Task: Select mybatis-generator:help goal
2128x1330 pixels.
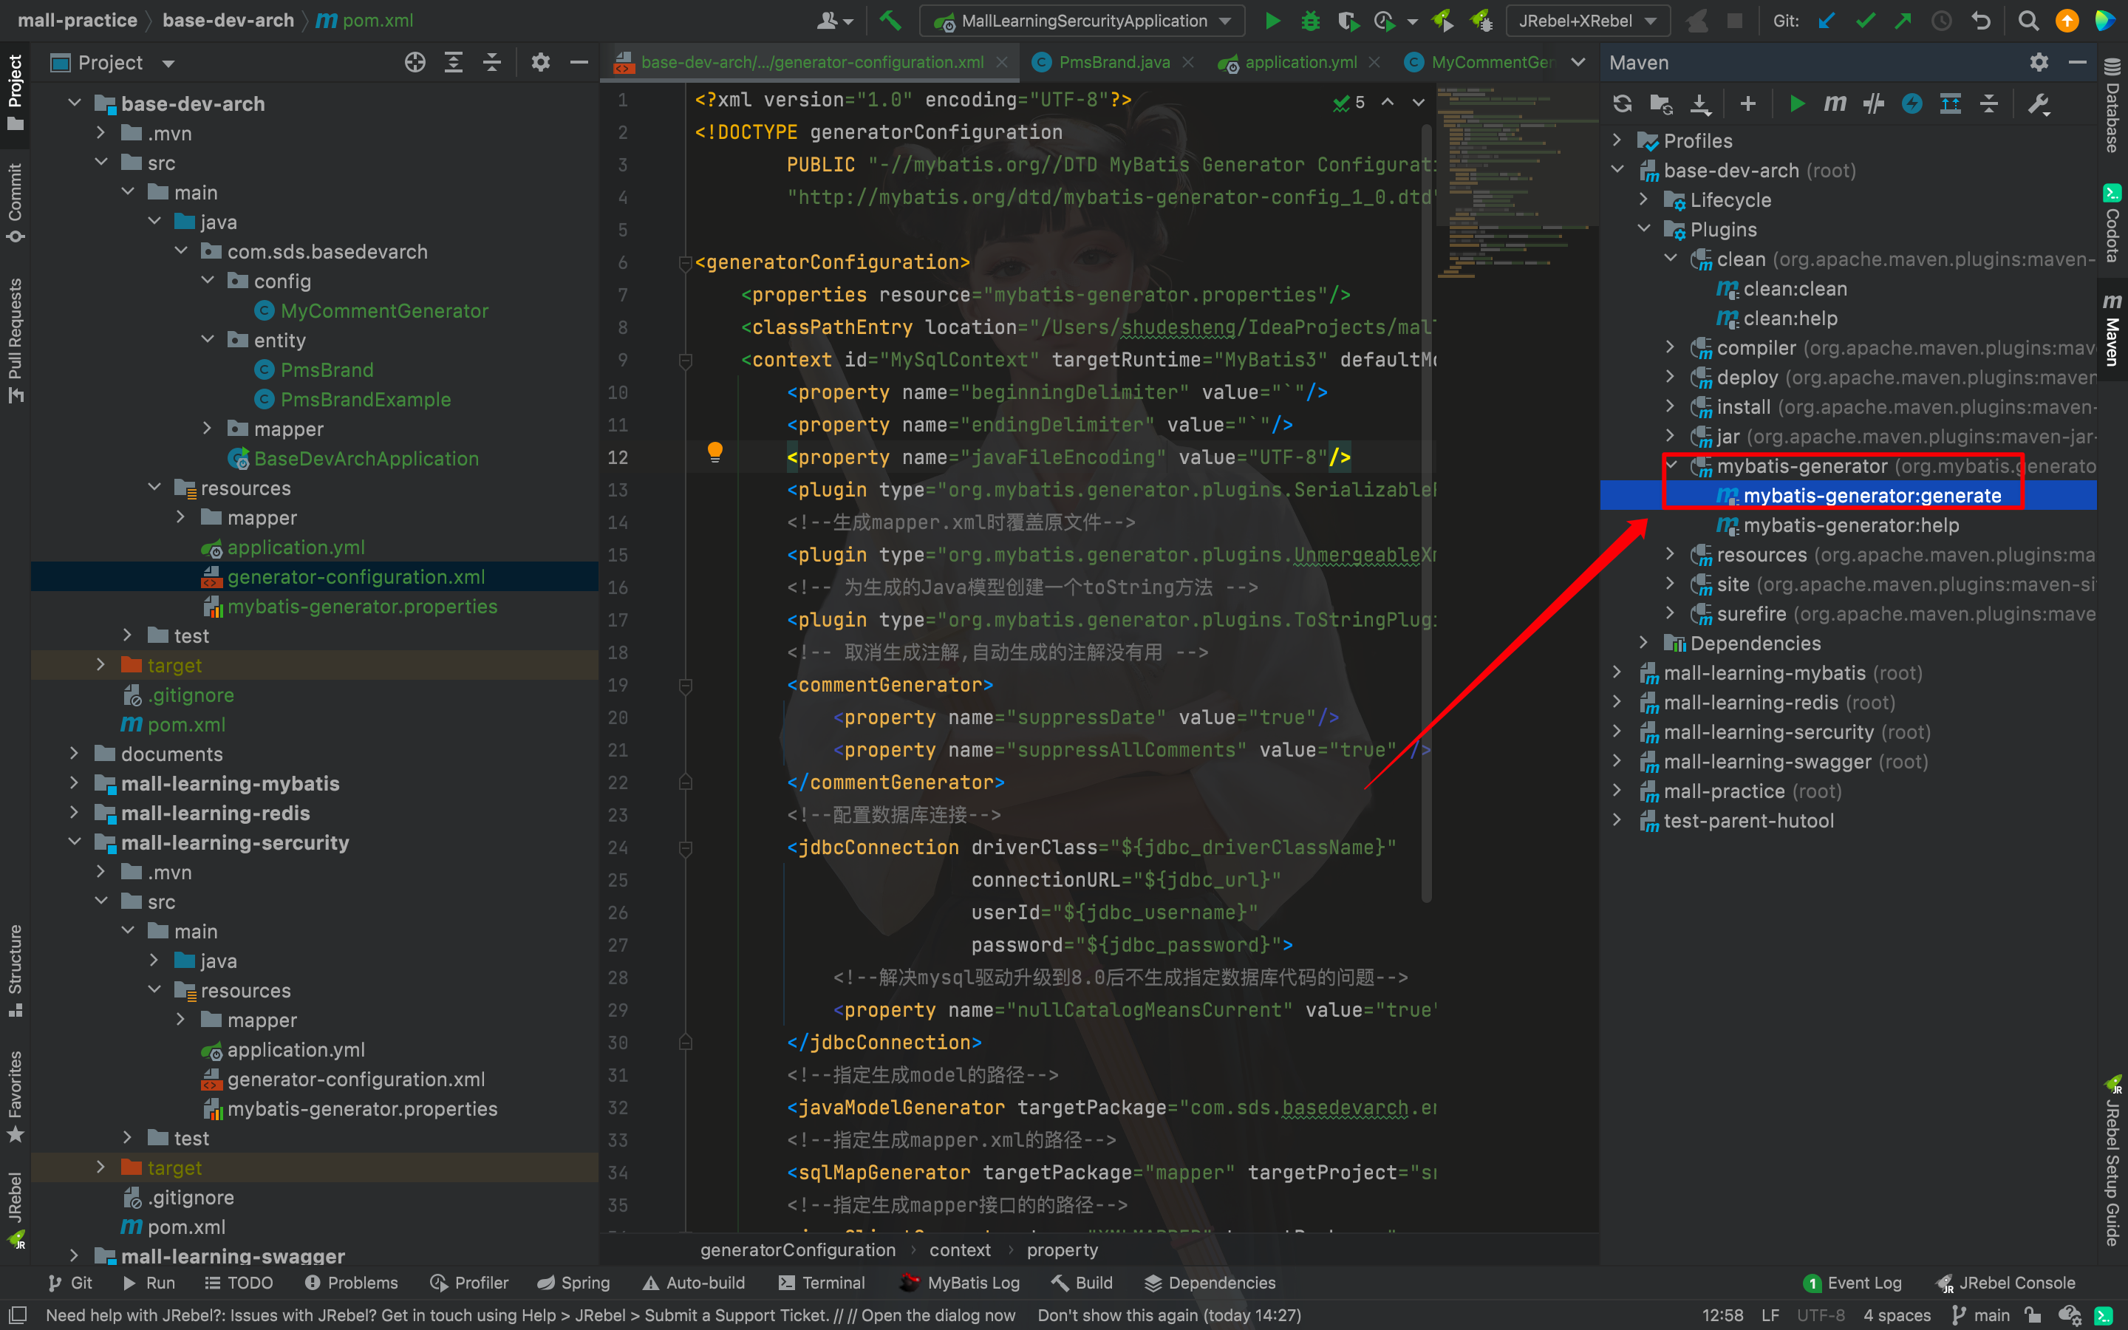Action: click(x=1850, y=525)
